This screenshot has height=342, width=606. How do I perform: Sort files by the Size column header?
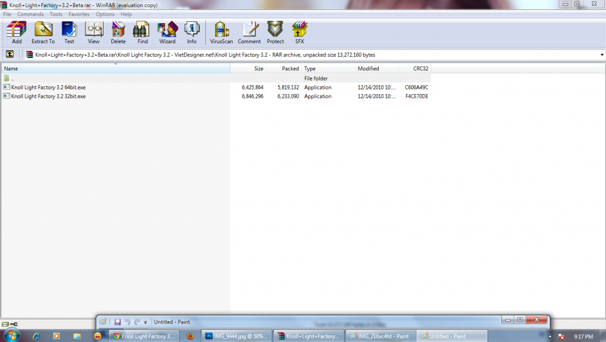(x=248, y=69)
